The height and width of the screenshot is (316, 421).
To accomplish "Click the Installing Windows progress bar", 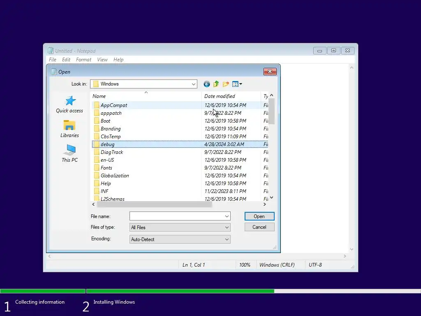I will pyautogui.click(x=253, y=291).
